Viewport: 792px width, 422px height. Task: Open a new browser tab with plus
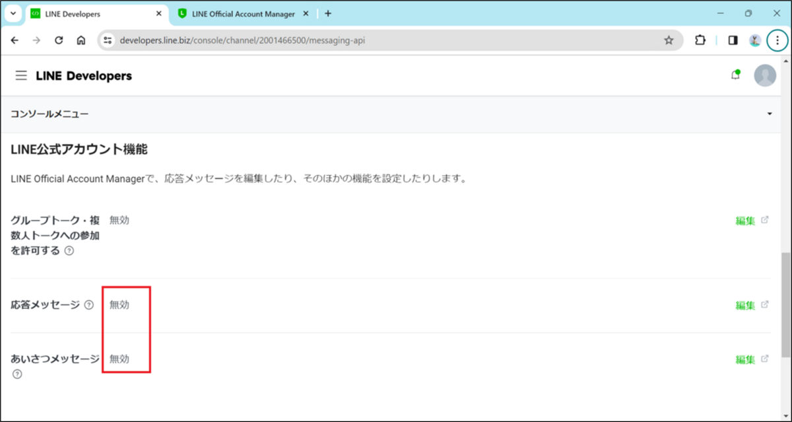click(x=328, y=13)
